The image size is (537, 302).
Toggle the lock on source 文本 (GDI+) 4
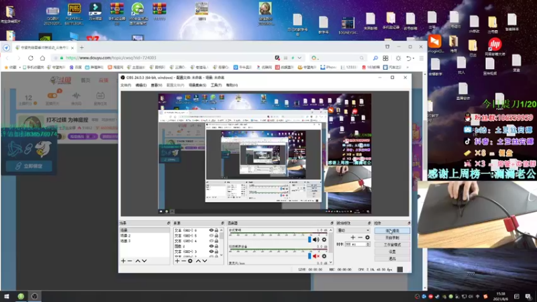(x=216, y=241)
